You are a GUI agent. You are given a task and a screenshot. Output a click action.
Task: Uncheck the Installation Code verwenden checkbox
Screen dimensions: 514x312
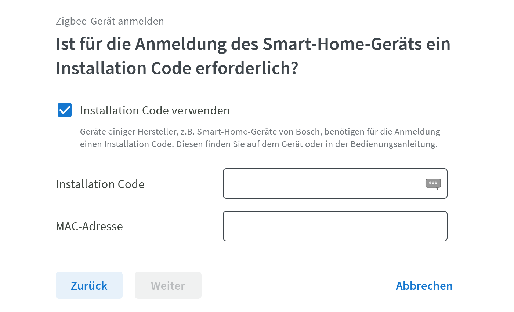pos(65,110)
